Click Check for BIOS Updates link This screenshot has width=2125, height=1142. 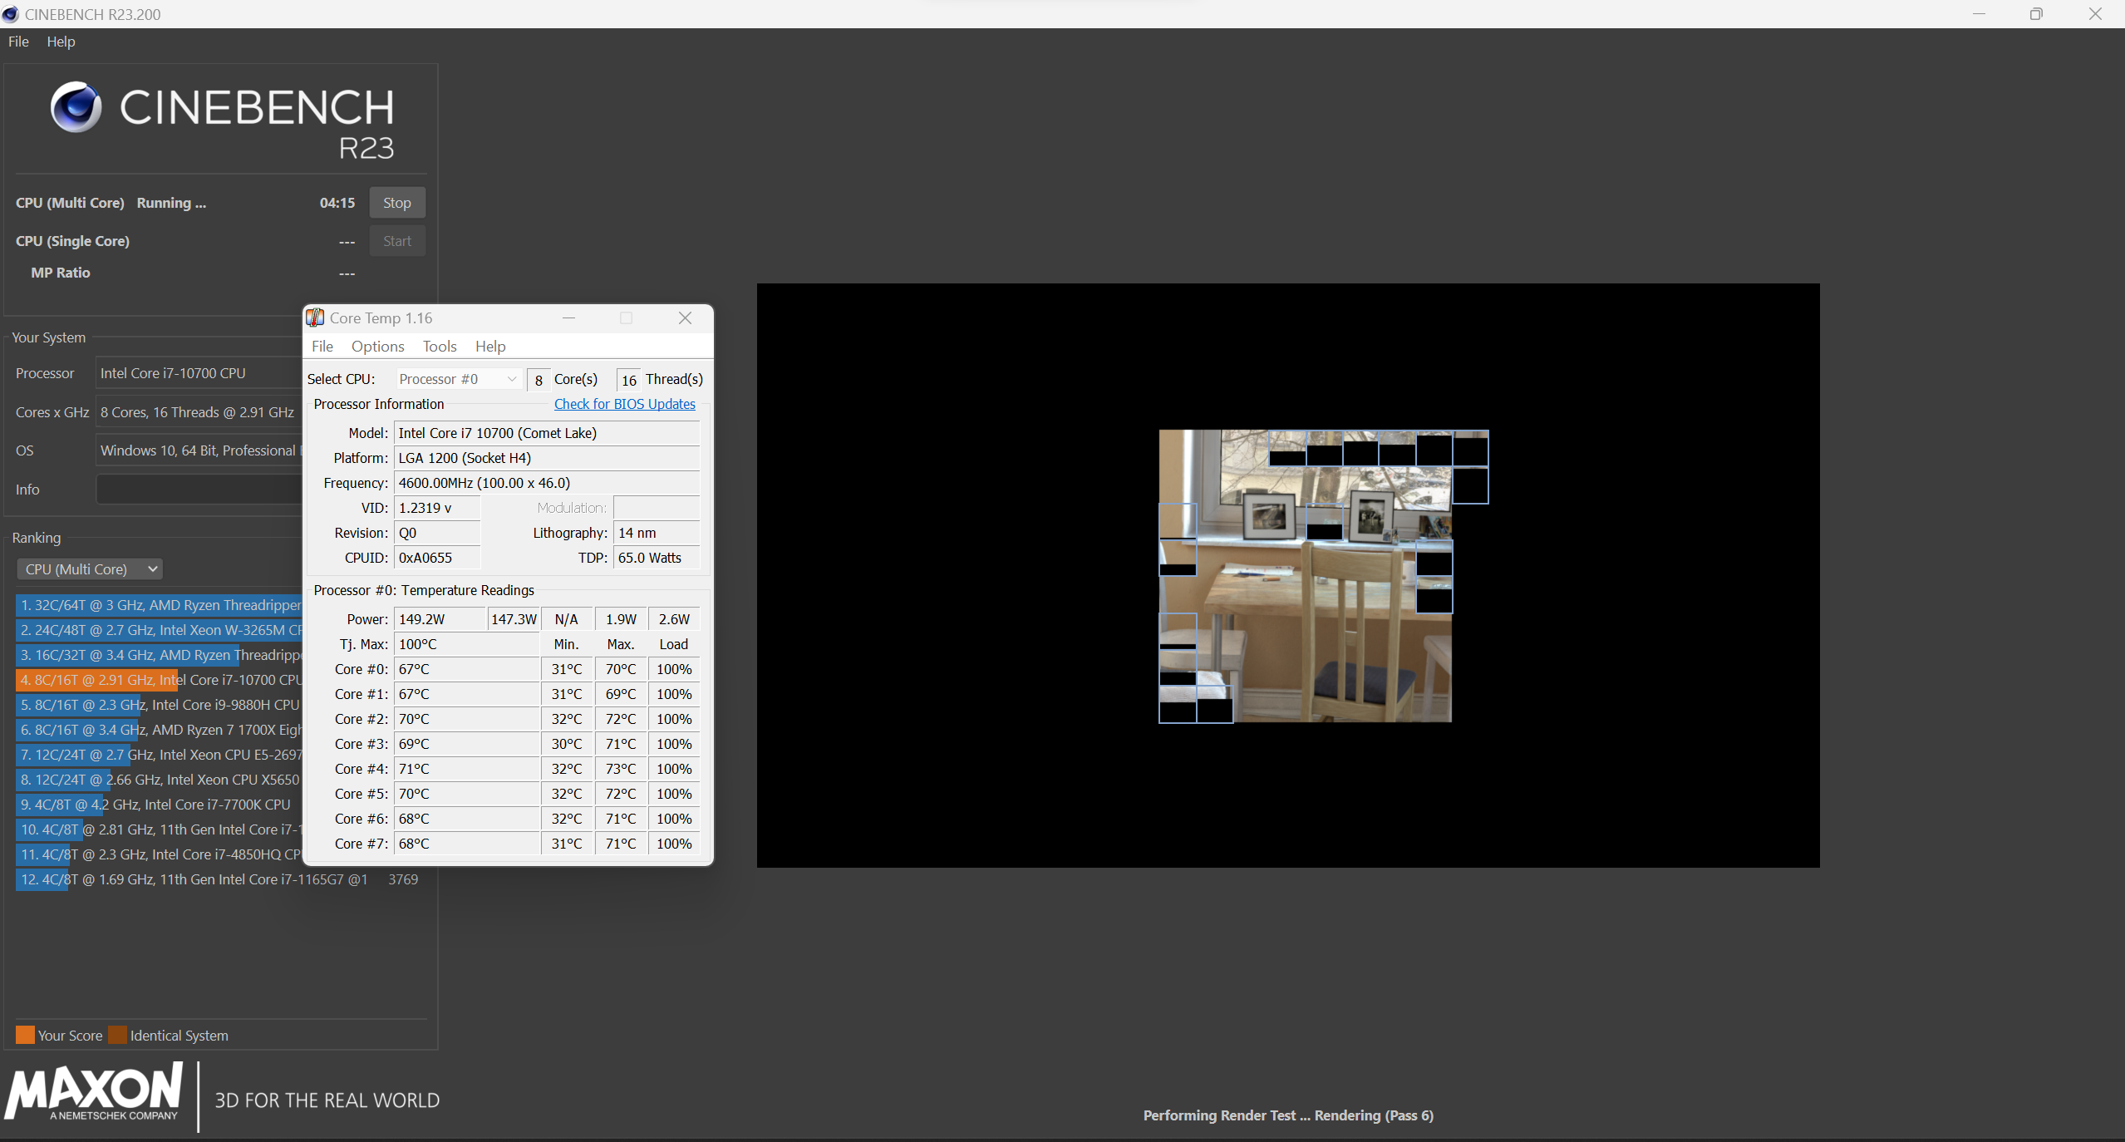[x=624, y=404]
